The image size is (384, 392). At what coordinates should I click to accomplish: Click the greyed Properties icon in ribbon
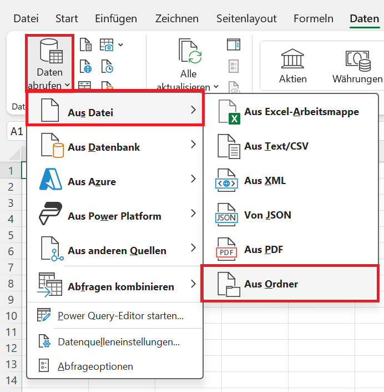coord(234,66)
